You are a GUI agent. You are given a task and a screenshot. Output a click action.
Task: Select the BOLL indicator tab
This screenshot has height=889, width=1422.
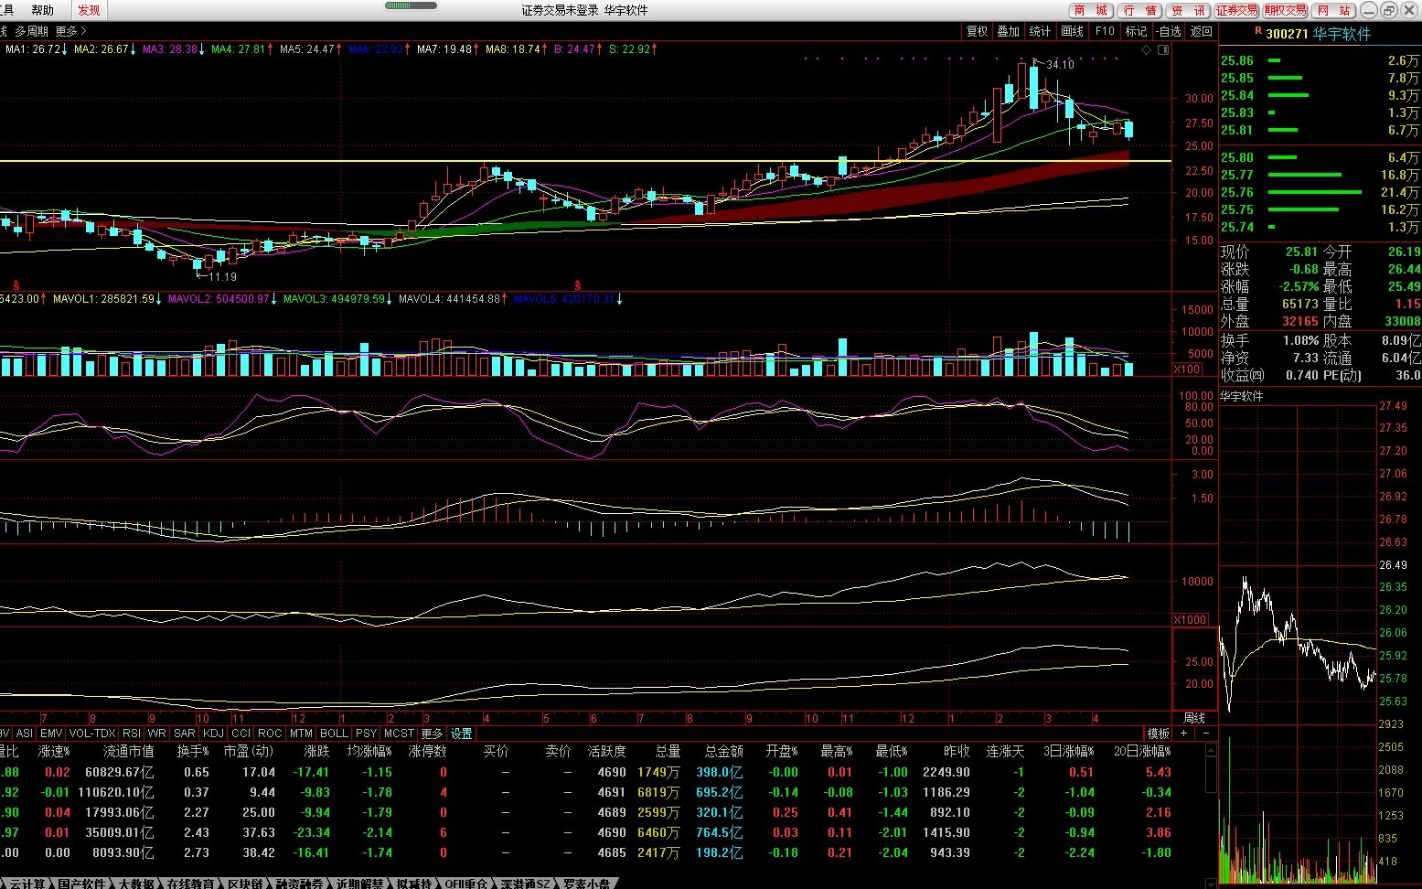(x=334, y=734)
